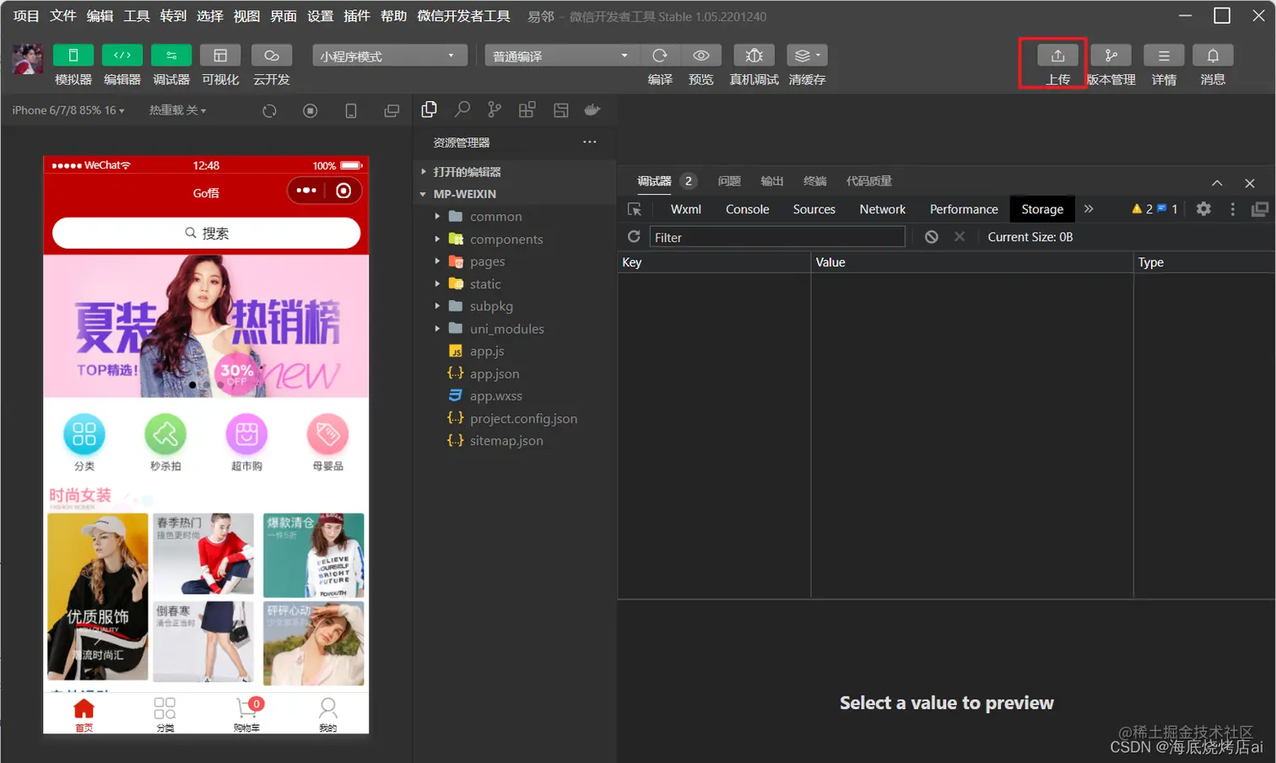Refresh the storage list
The image size is (1276, 763).
click(634, 237)
